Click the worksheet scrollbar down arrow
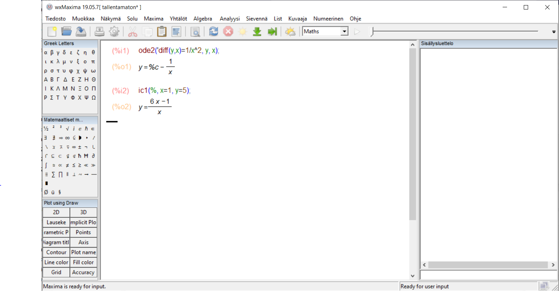 (413, 276)
